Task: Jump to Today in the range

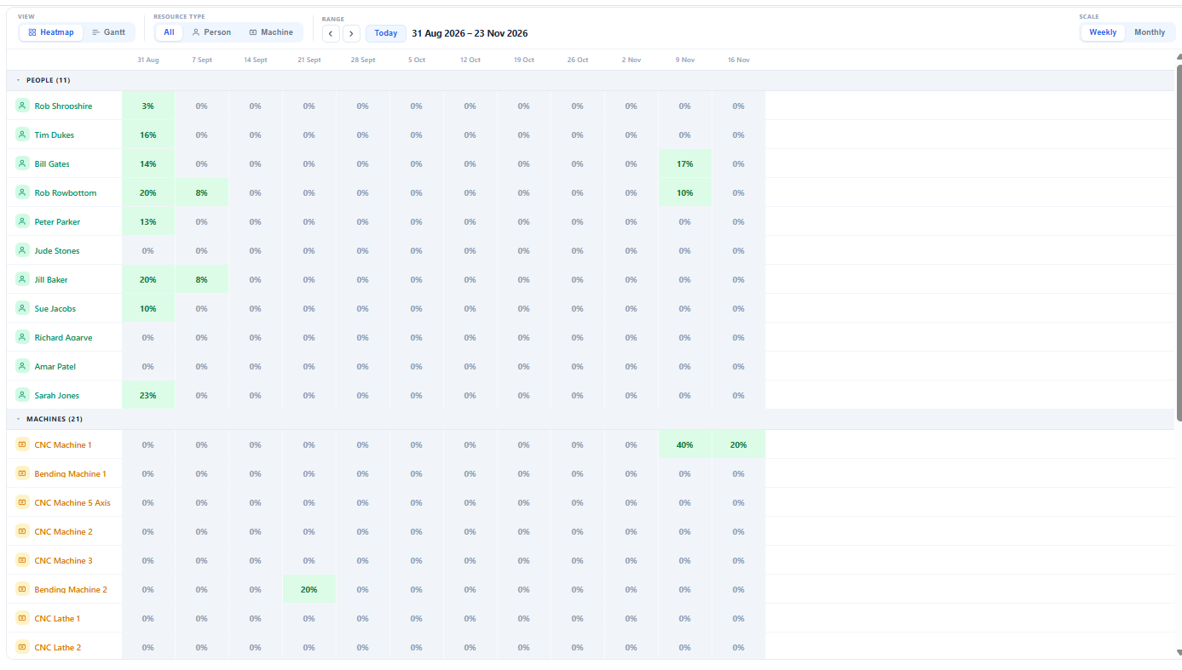Action: point(386,33)
